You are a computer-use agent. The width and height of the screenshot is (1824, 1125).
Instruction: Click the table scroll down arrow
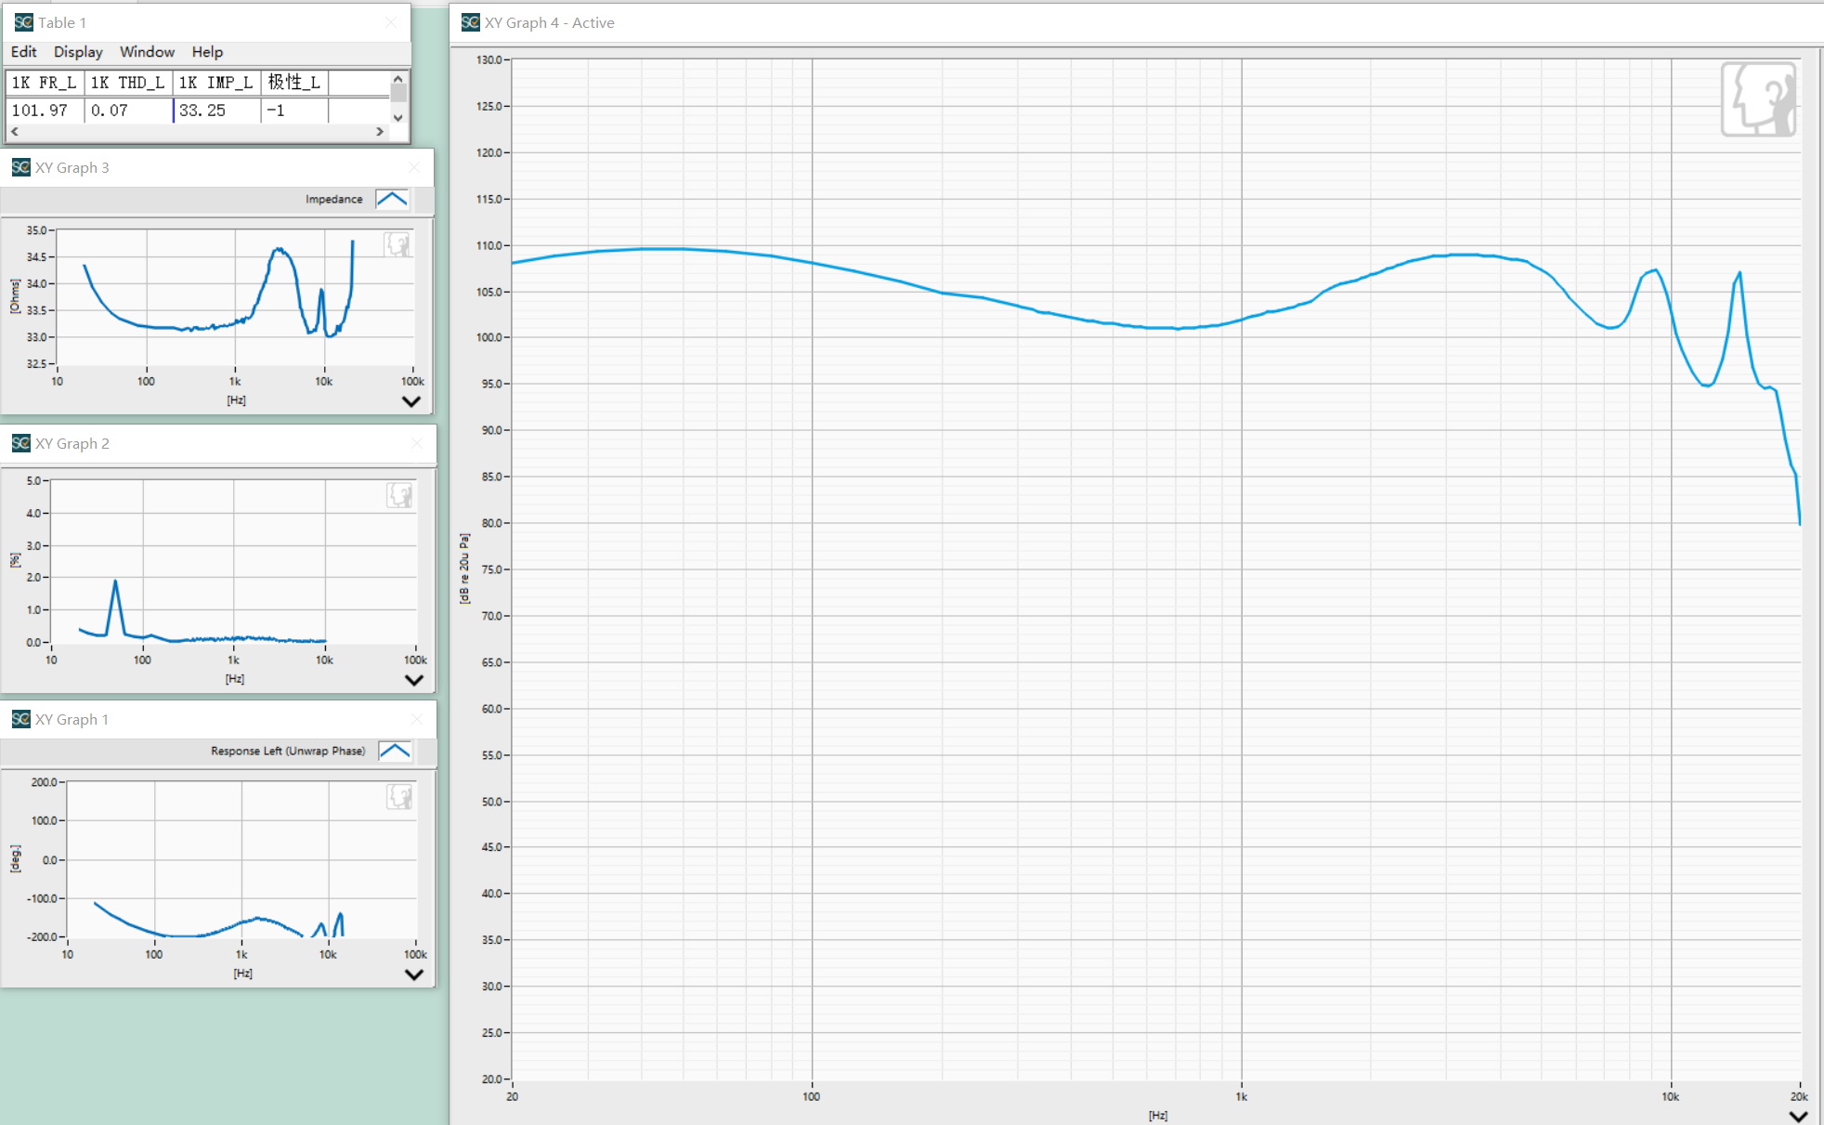398,117
